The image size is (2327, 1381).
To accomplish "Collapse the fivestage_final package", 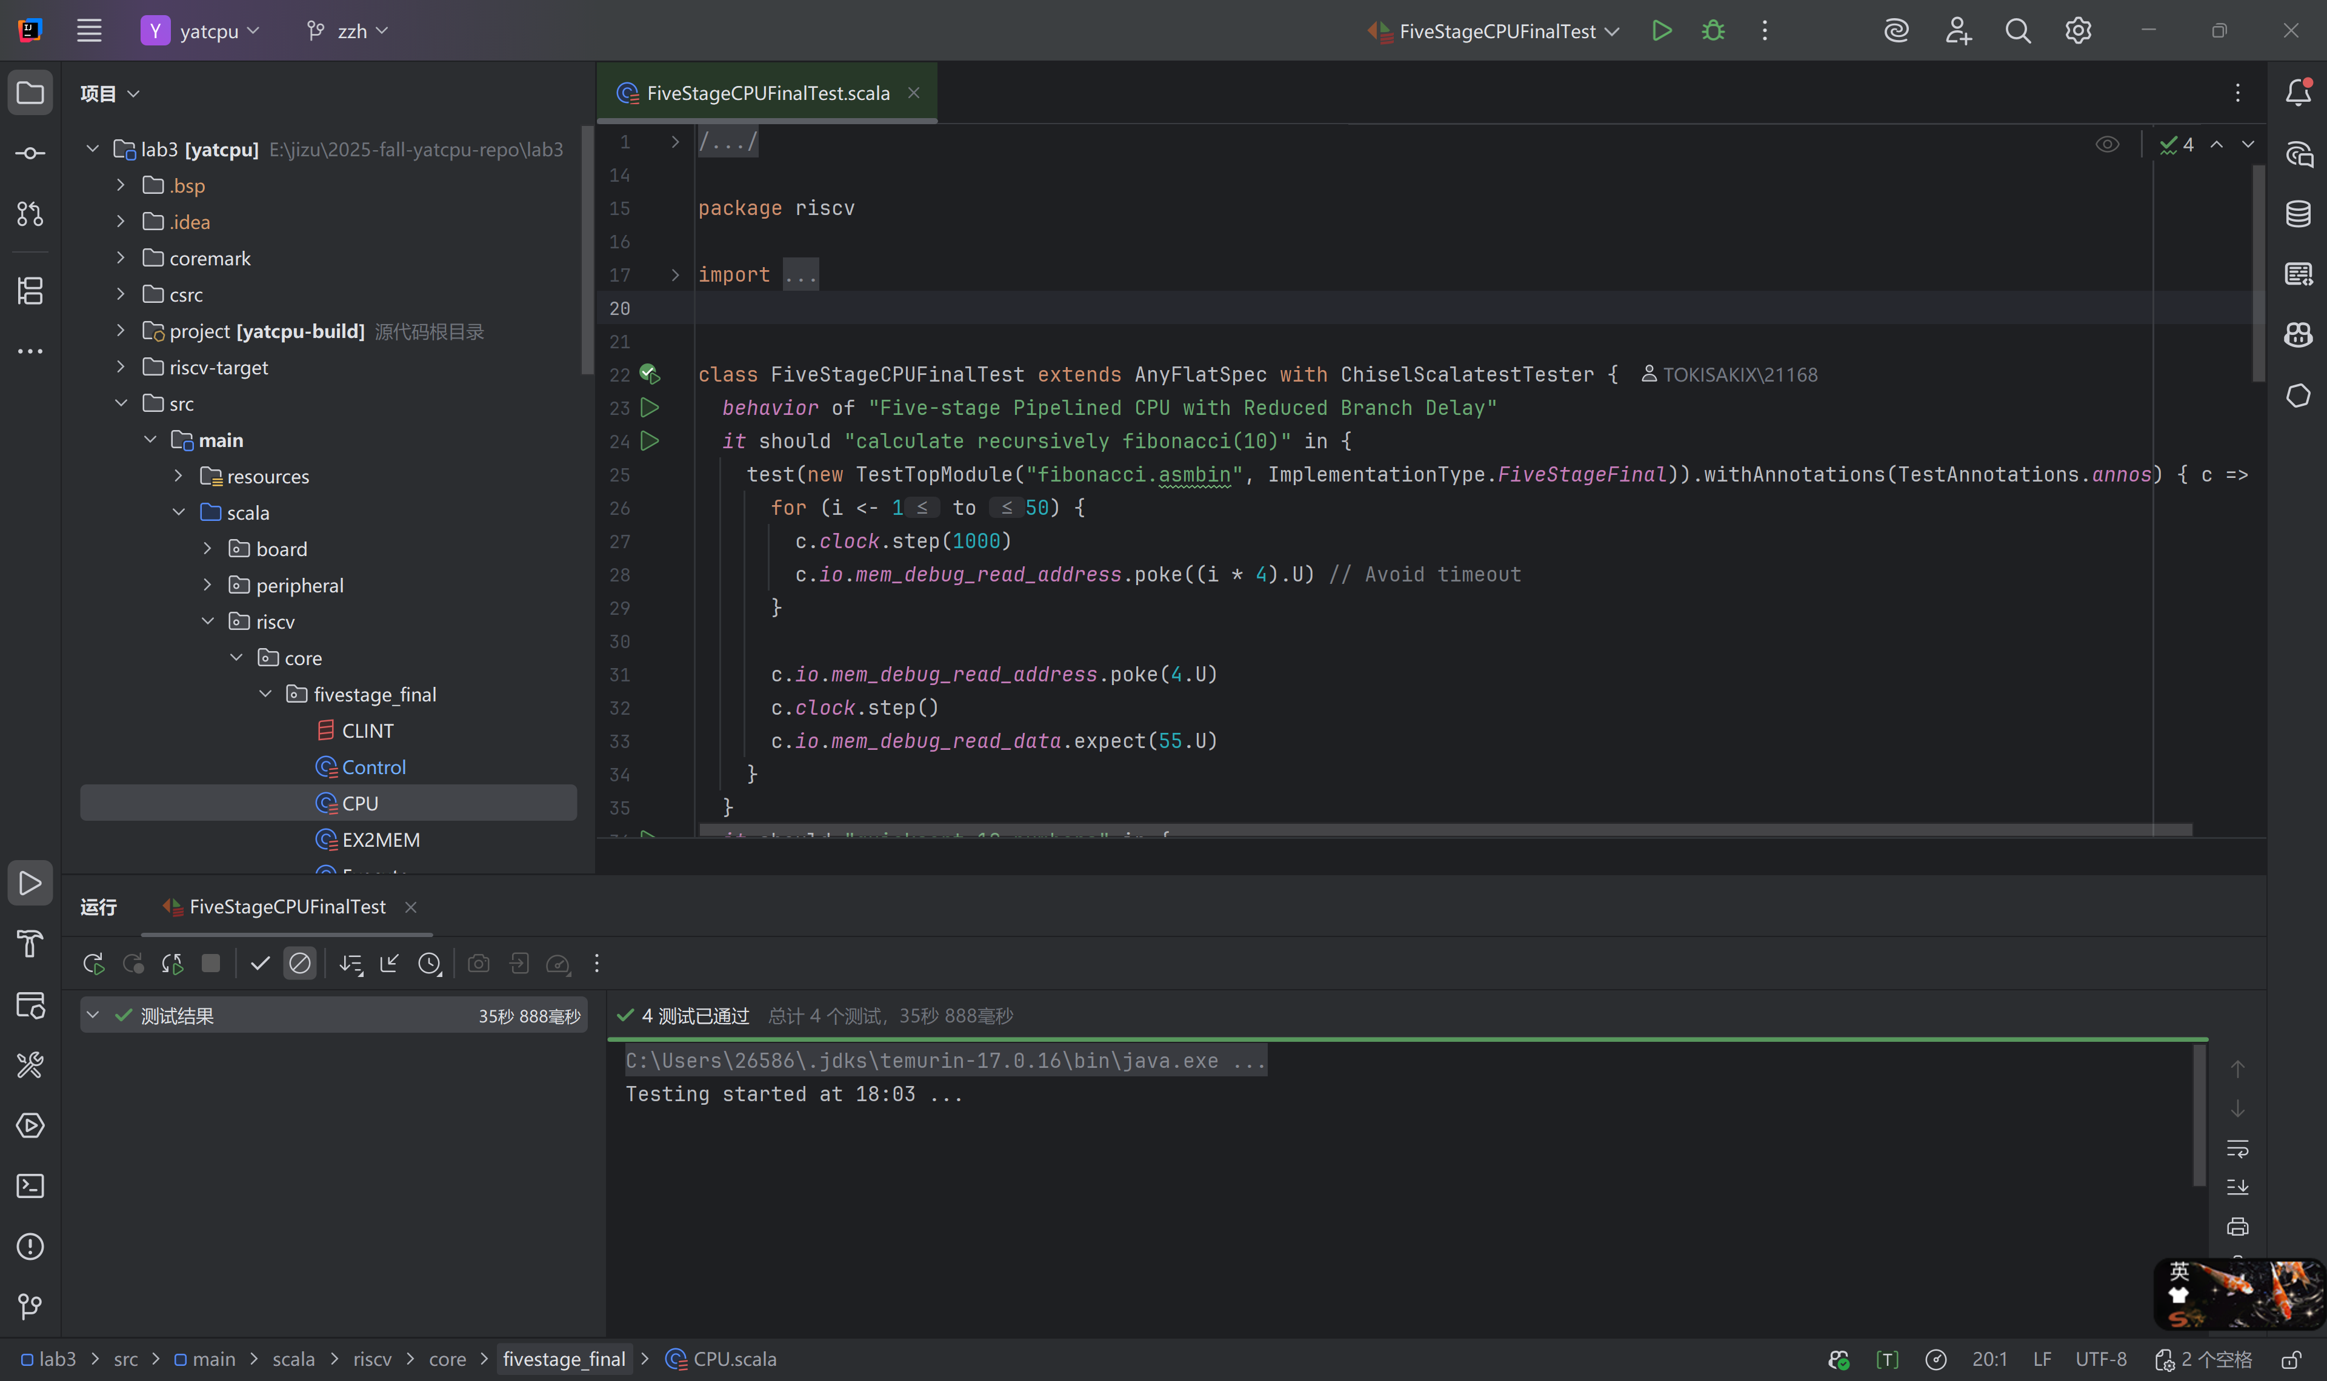I will [x=265, y=694].
